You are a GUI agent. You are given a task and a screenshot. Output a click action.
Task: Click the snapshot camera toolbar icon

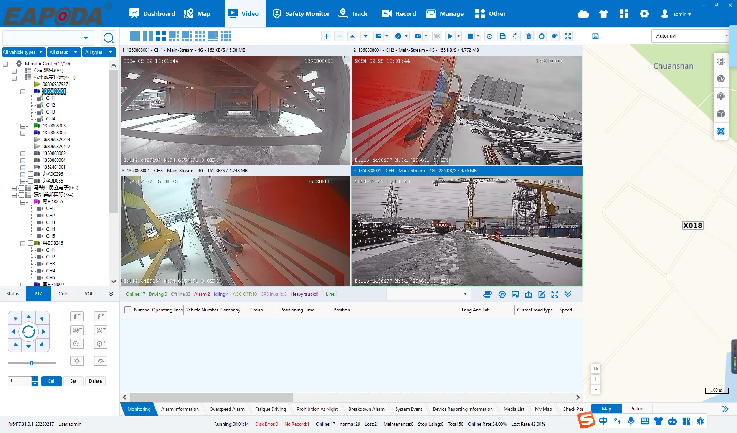pos(418,36)
